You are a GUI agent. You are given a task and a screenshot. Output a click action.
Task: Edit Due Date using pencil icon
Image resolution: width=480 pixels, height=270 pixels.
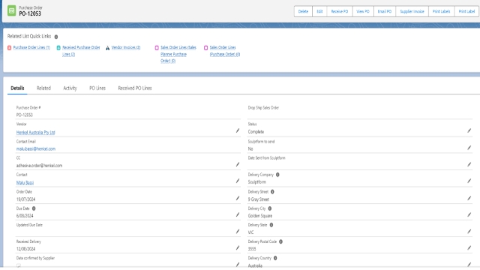point(238,214)
